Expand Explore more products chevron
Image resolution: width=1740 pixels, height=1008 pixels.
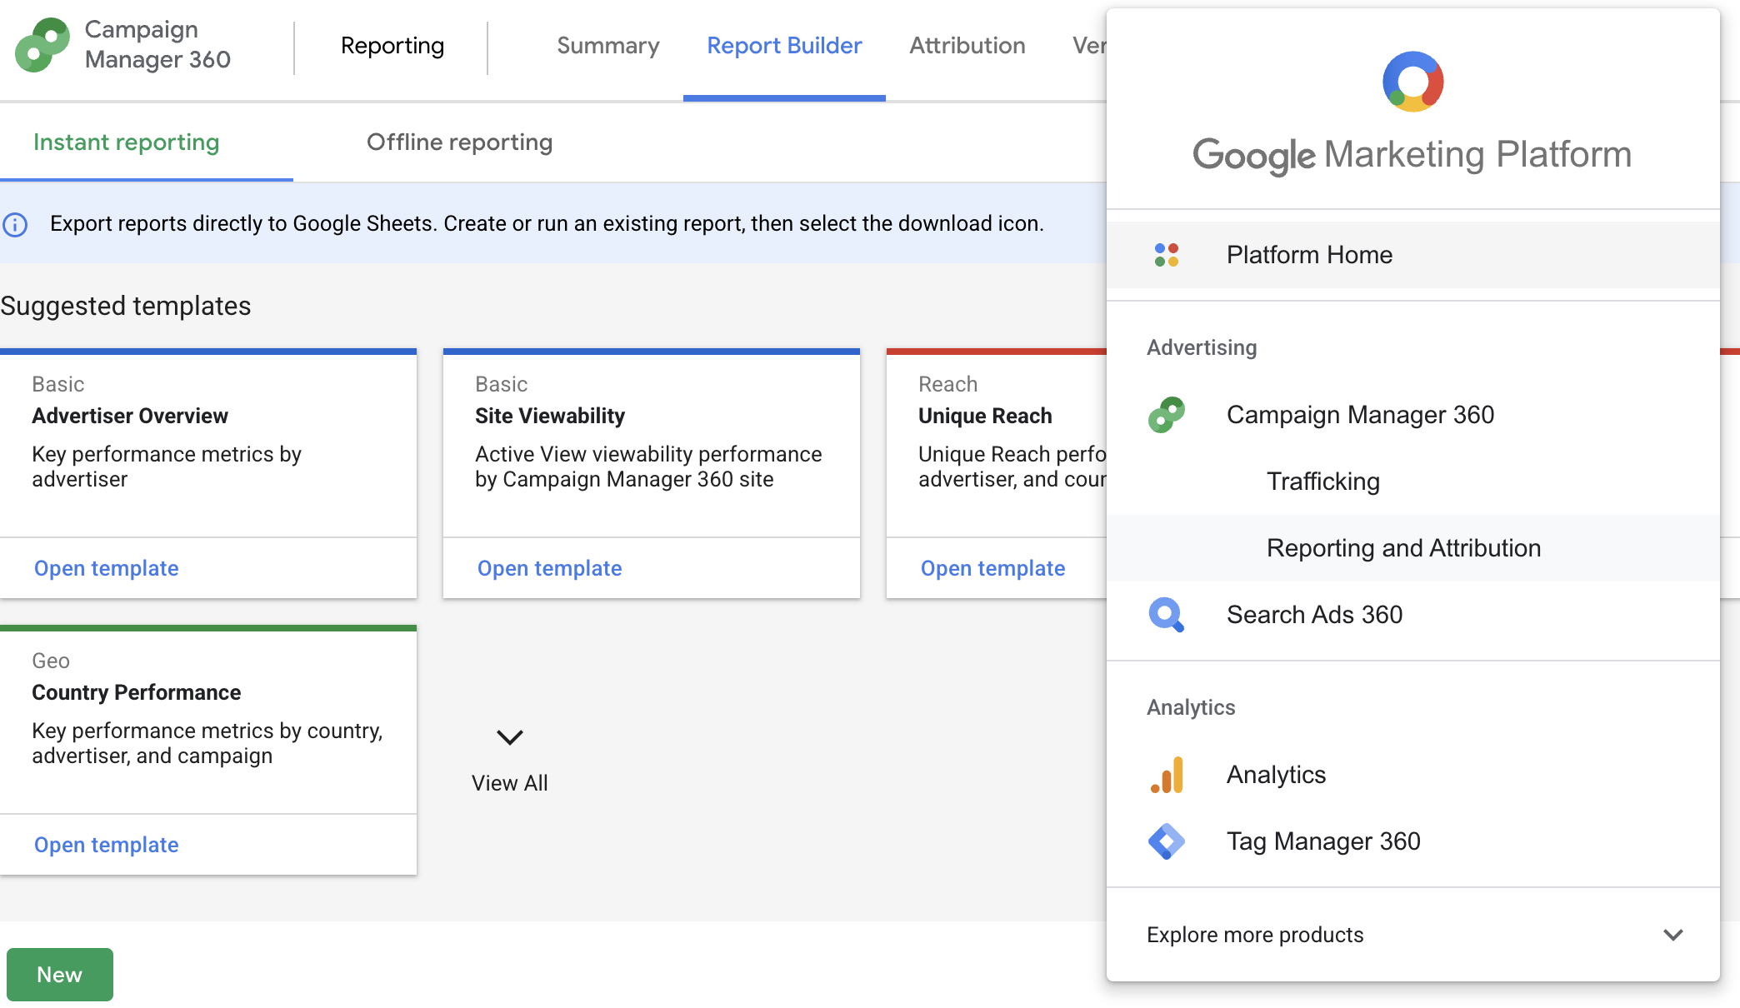tap(1672, 935)
